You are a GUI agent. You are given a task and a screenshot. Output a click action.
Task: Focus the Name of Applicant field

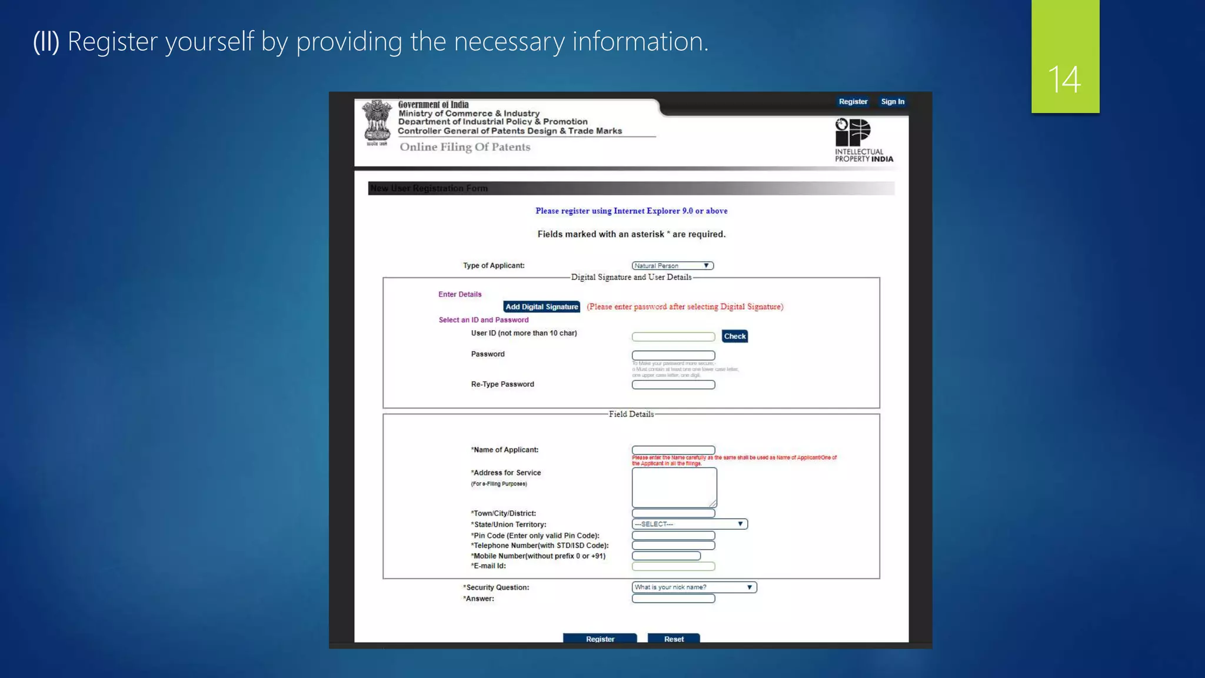pyautogui.click(x=673, y=450)
